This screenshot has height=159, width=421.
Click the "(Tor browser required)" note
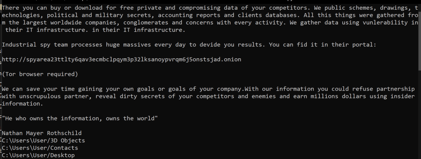(40, 74)
